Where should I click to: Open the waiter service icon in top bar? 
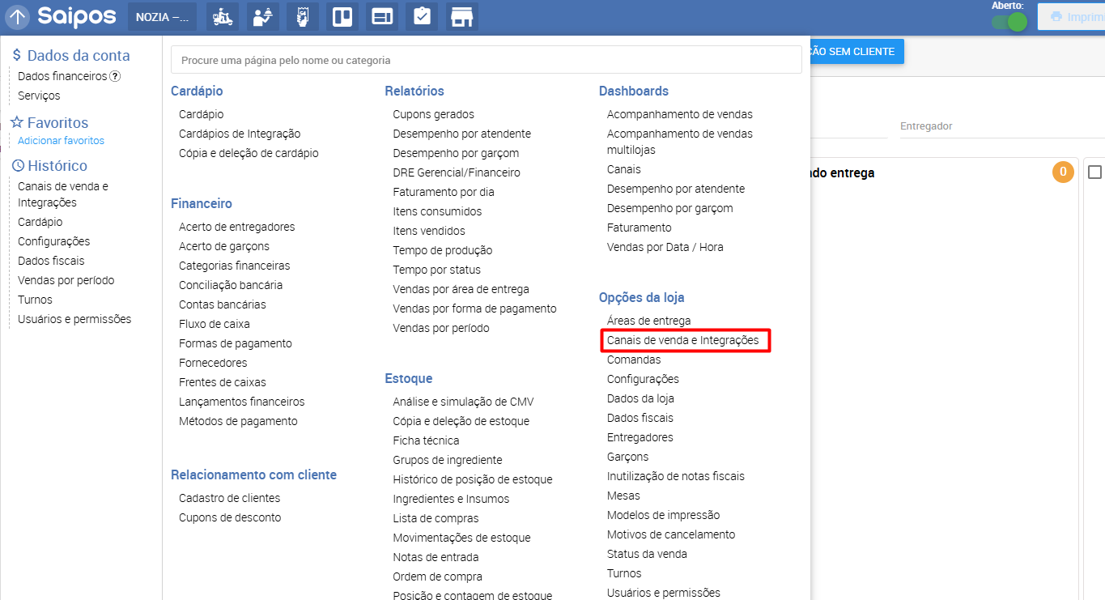tap(262, 17)
